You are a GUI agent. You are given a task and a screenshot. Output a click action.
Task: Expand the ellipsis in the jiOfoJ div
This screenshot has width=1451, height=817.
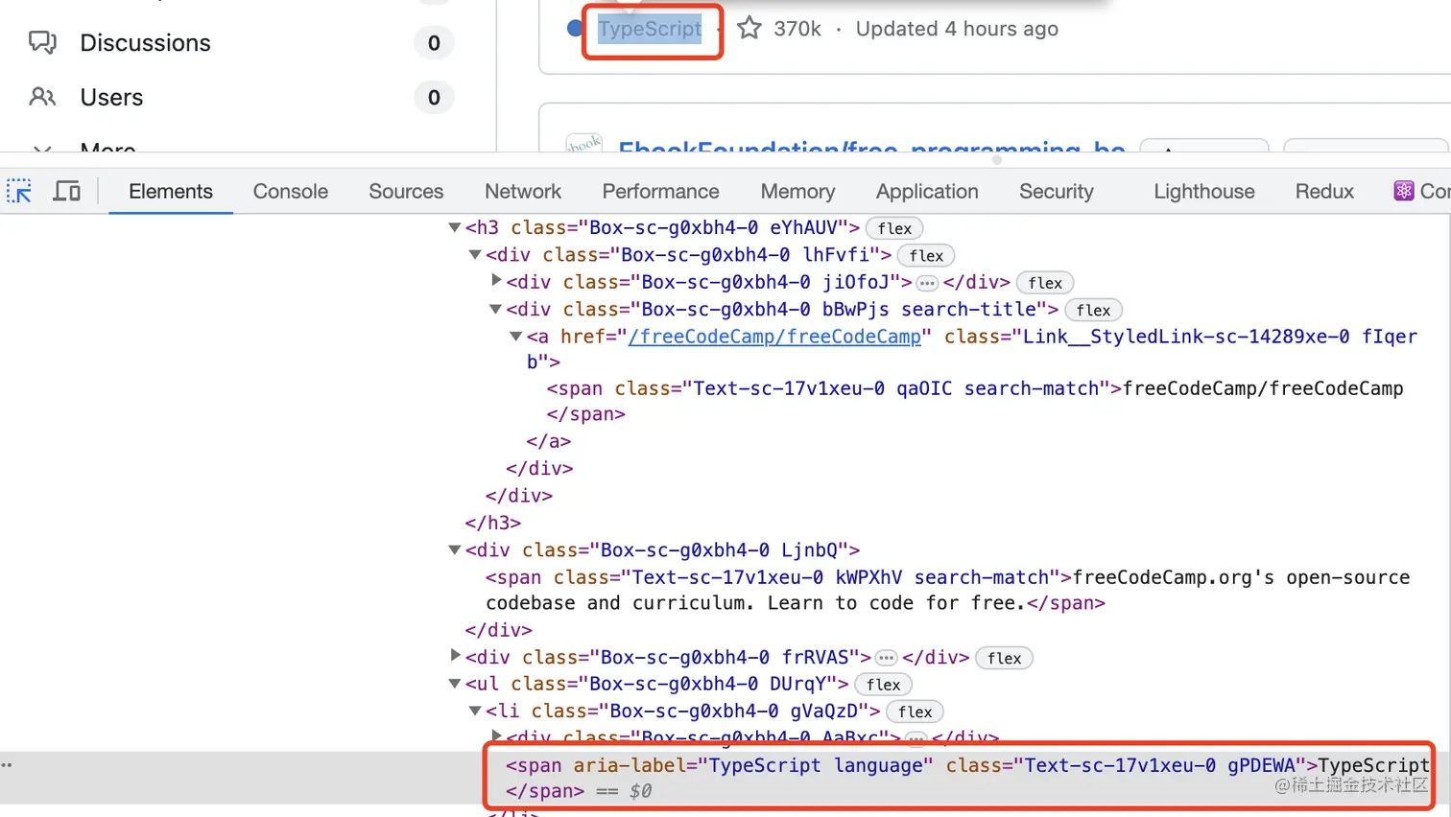click(927, 283)
